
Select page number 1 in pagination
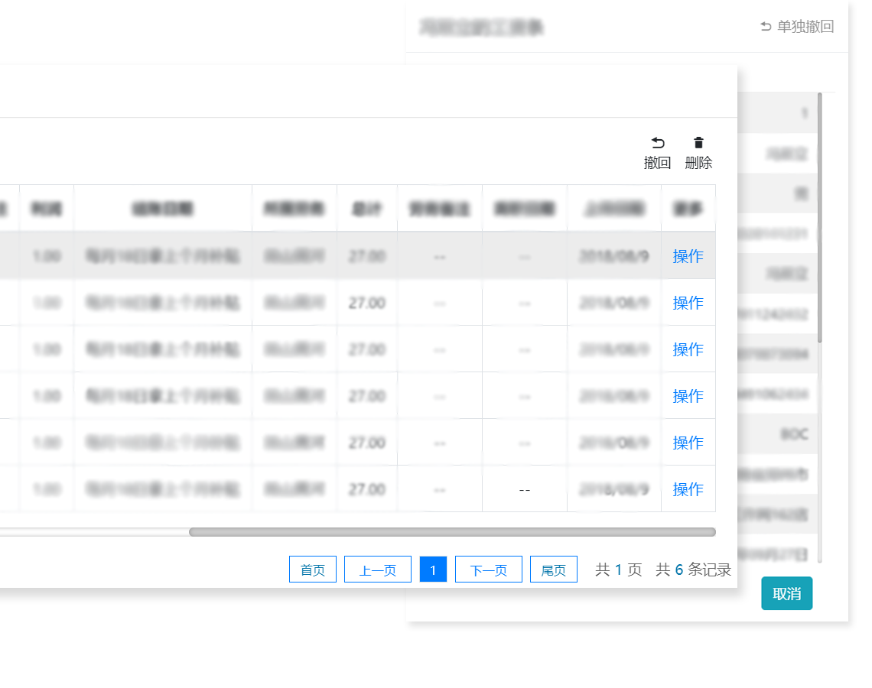433,570
